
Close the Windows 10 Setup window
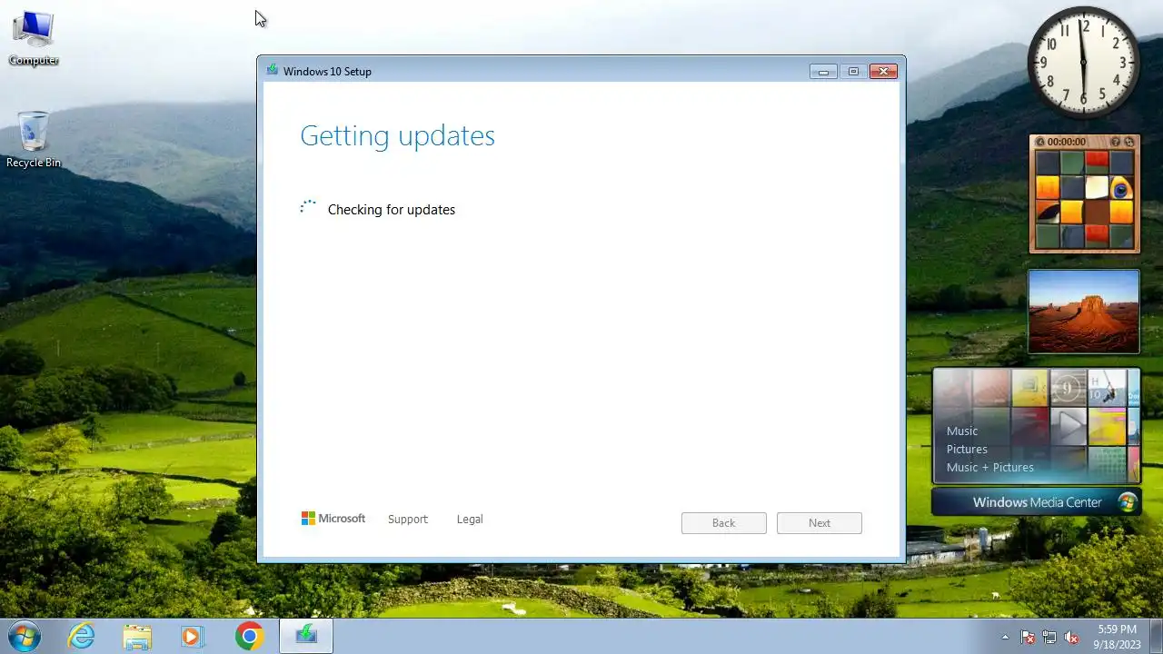[x=883, y=71]
